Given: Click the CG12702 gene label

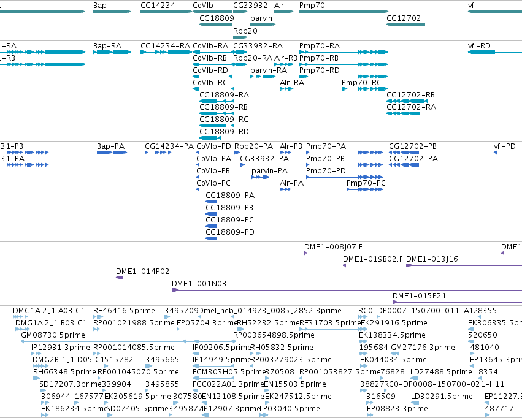Looking at the screenshot, I should pyautogui.click(x=404, y=18).
